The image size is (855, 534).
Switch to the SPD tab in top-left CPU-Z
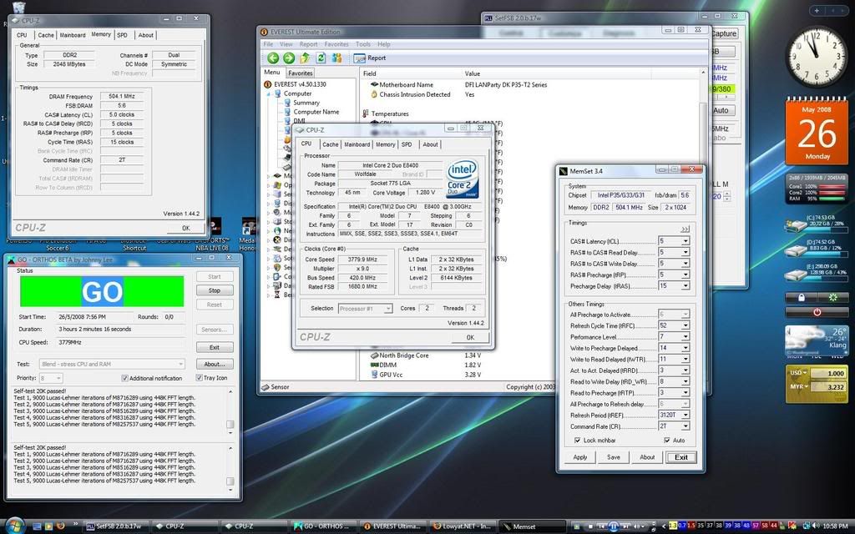pos(122,35)
